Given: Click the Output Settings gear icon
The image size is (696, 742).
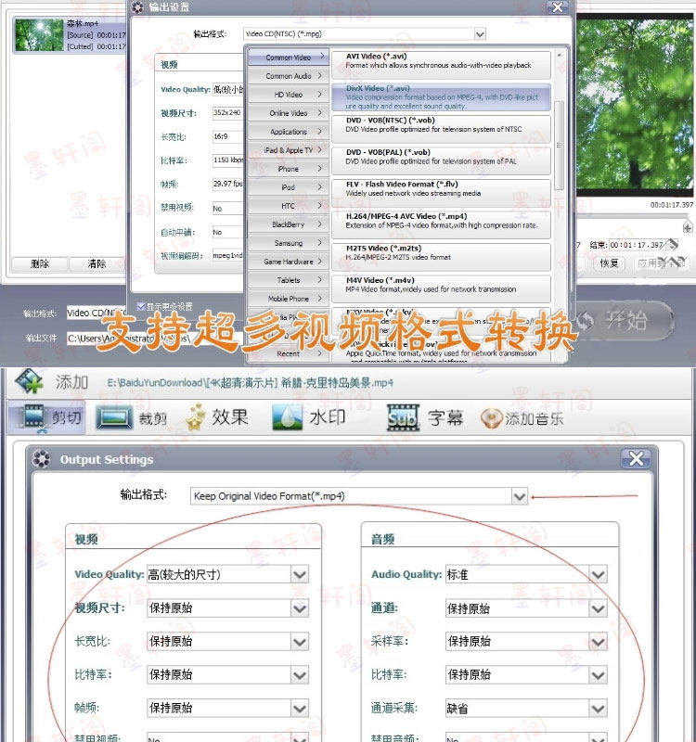Looking at the screenshot, I should click(42, 459).
